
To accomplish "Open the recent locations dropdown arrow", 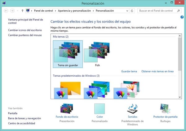I will (x=18, y=11).
